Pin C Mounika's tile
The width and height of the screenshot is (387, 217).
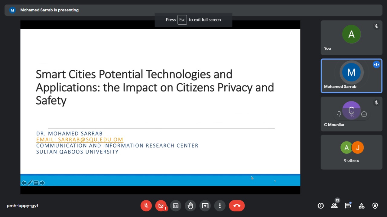[x=339, y=114]
